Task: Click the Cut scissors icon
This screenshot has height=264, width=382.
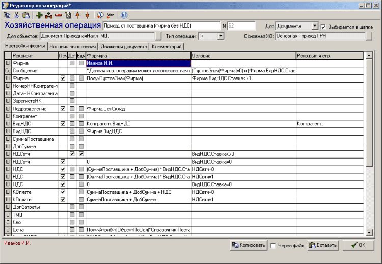Action: (17, 15)
